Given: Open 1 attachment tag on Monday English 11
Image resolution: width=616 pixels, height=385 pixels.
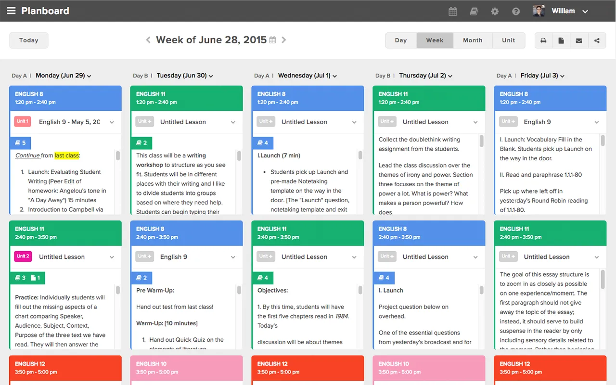Looking at the screenshot, I should coord(36,278).
